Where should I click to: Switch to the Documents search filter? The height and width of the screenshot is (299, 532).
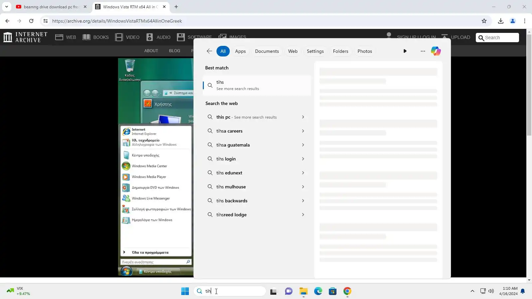pyautogui.click(x=267, y=51)
